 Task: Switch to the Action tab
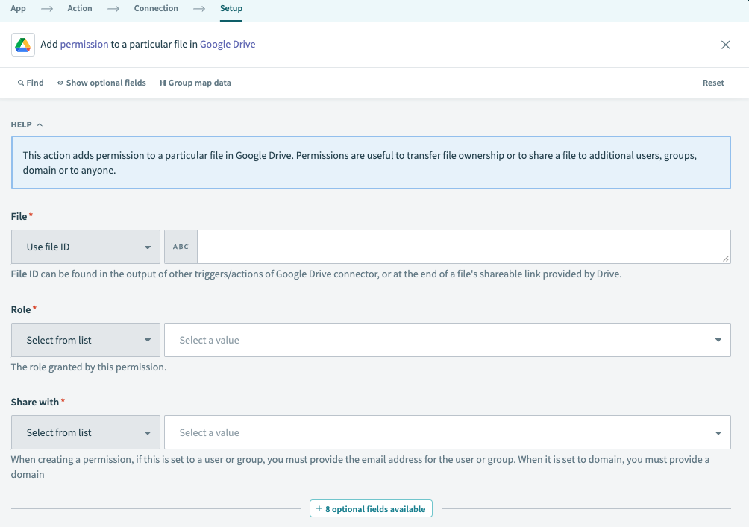(x=79, y=8)
